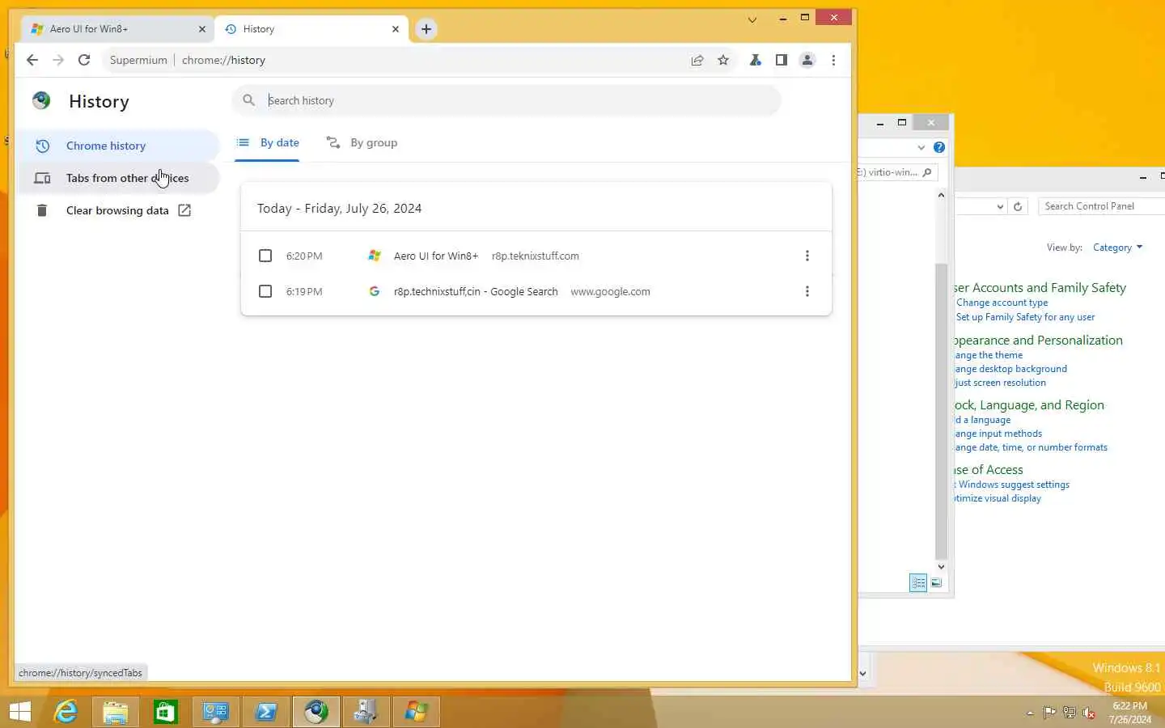Refresh the Control Panel window
This screenshot has height=728, width=1165.
pos(1018,206)
